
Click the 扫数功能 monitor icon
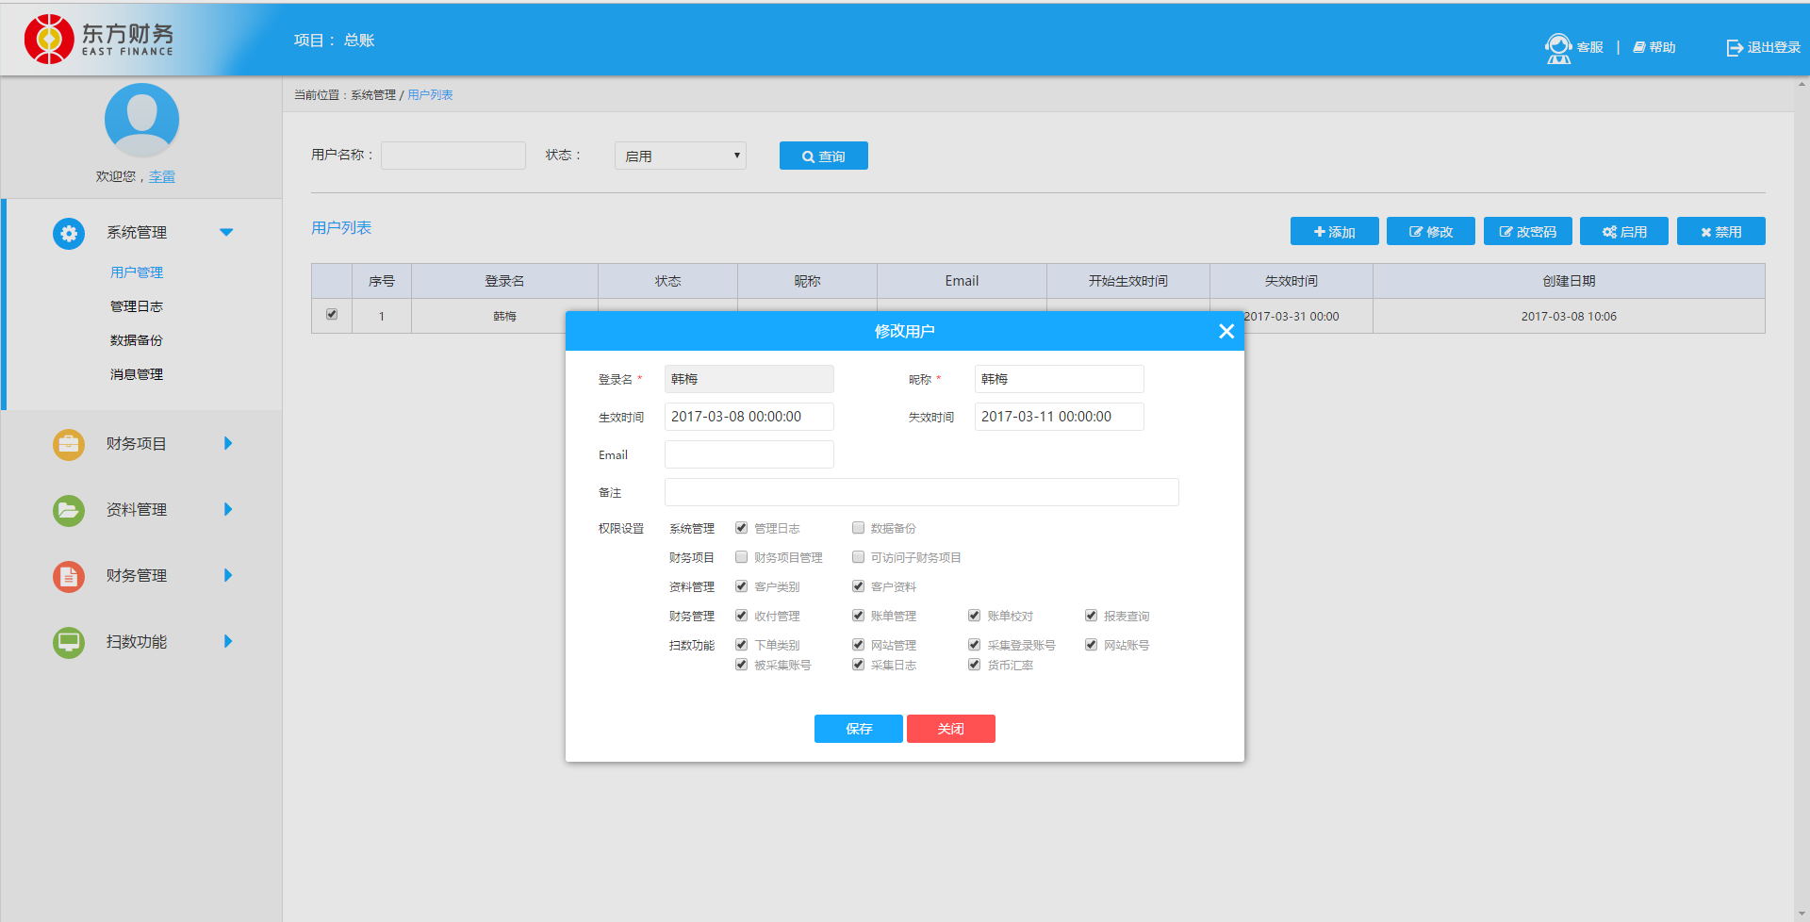69,642
